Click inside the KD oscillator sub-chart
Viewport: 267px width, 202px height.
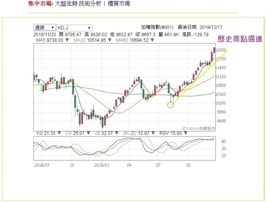[x=125, y=148]
